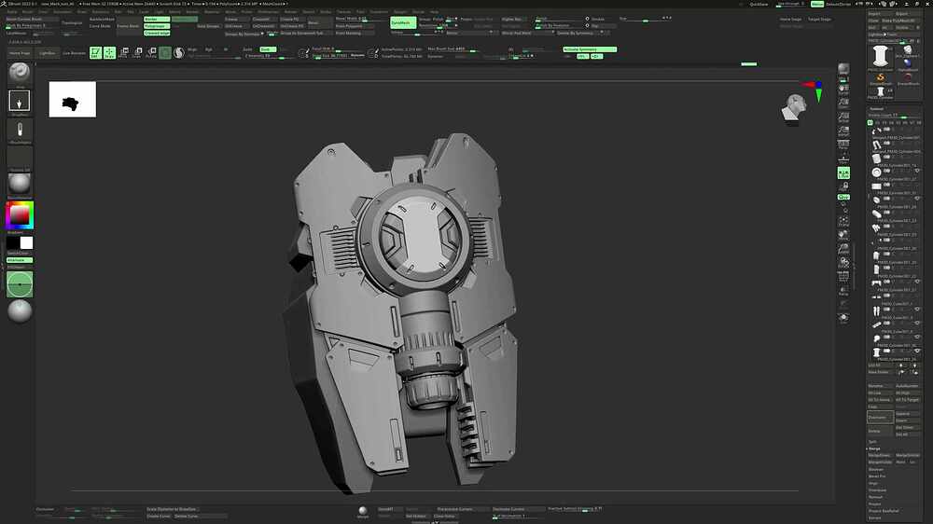
Task: Open the material sphere selector
Action: [x=20, y=184]
